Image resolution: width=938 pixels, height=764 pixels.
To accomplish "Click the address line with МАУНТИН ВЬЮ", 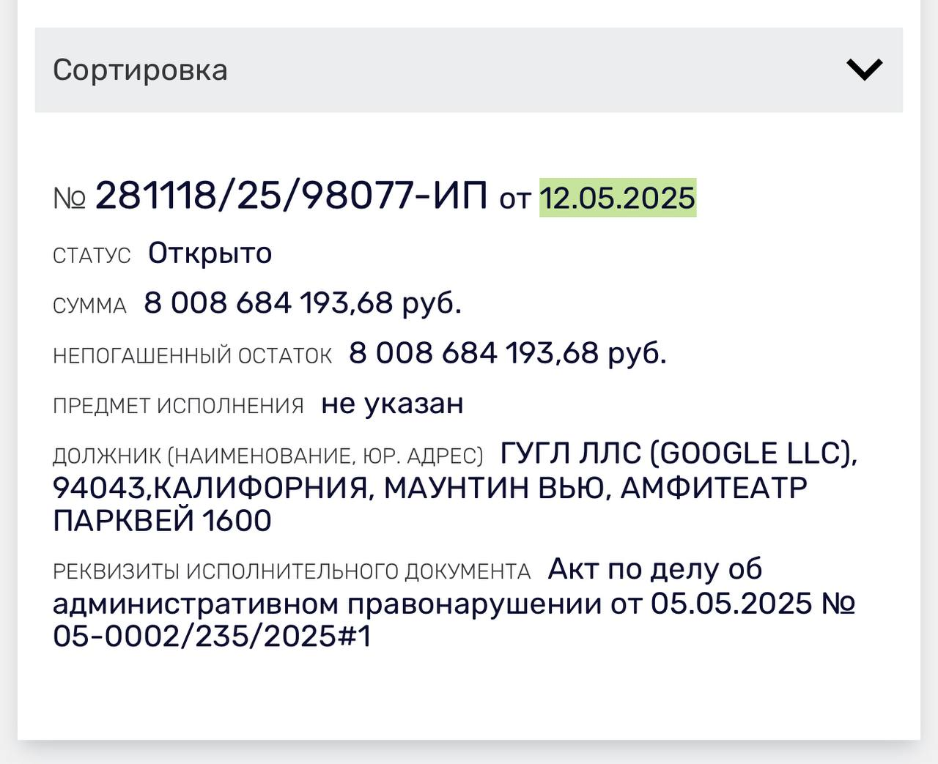I will click(x=429, y=487).
